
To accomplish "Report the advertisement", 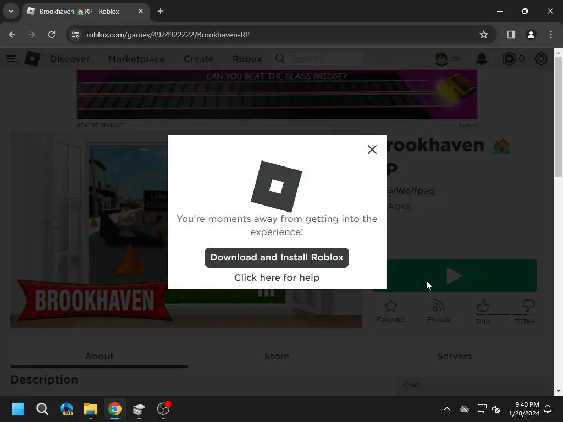I will click(467, 125).
